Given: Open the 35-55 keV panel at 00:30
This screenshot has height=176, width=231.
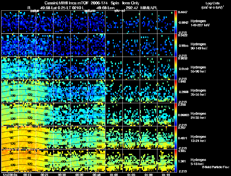Looking at the screenshot, I should click(x=62, y=91).
